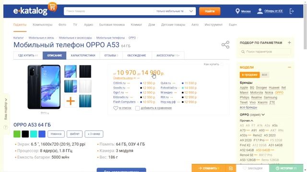Open the Бытовая техника menu category

pyautogui.click(x=112, y=25)
